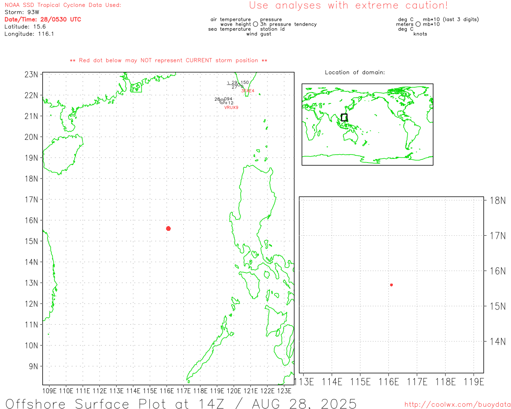Click the red-dot disclaimer text above the map
The image size is (511, 409).
[168, 60]
